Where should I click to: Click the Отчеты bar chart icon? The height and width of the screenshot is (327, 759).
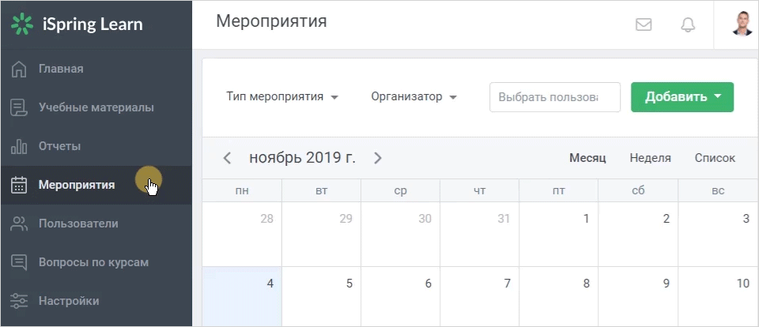point(19,146)
